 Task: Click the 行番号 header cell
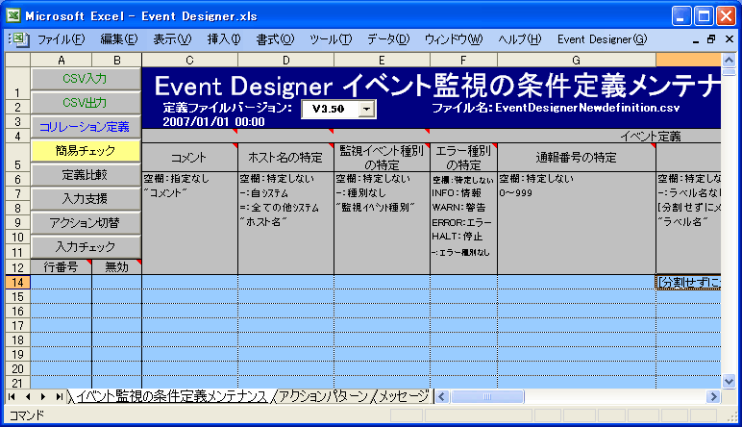pyautogui.click(x=62, y=267)
